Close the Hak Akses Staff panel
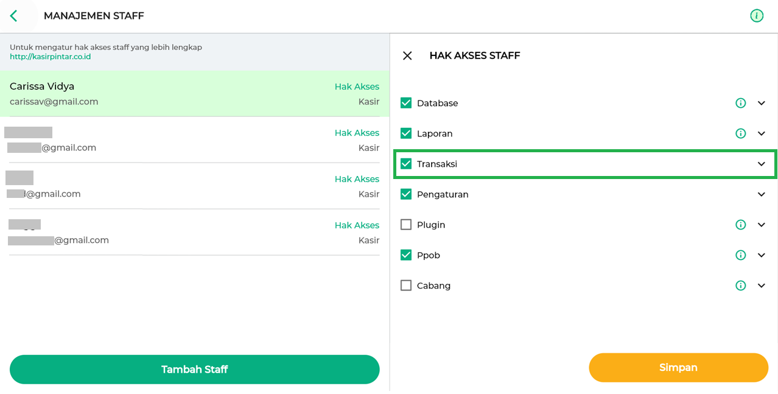 pyautogui.click(x=407, y=56)
